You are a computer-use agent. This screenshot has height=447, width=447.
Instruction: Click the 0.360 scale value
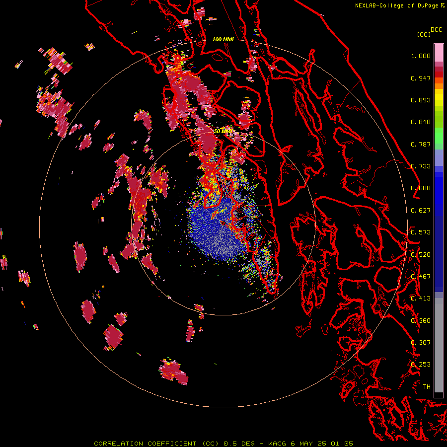(x=421, y=321)
